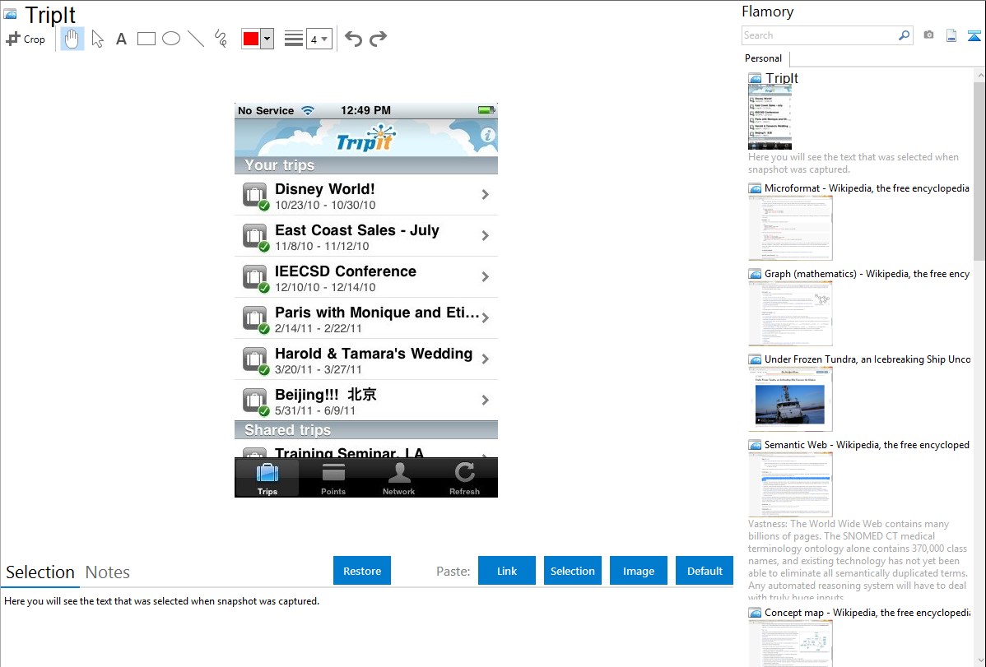Screen dimensions: 986x667
Task: Open the TripIt snapshot thumbnail in sidebar
Action: pyautogui.click(x=770, y=117)
